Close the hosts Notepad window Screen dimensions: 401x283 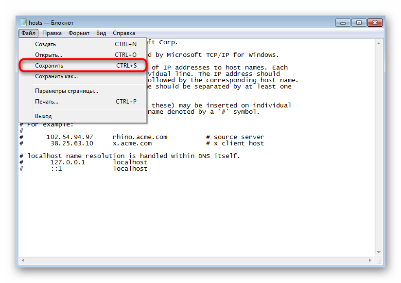click(375, 23)
